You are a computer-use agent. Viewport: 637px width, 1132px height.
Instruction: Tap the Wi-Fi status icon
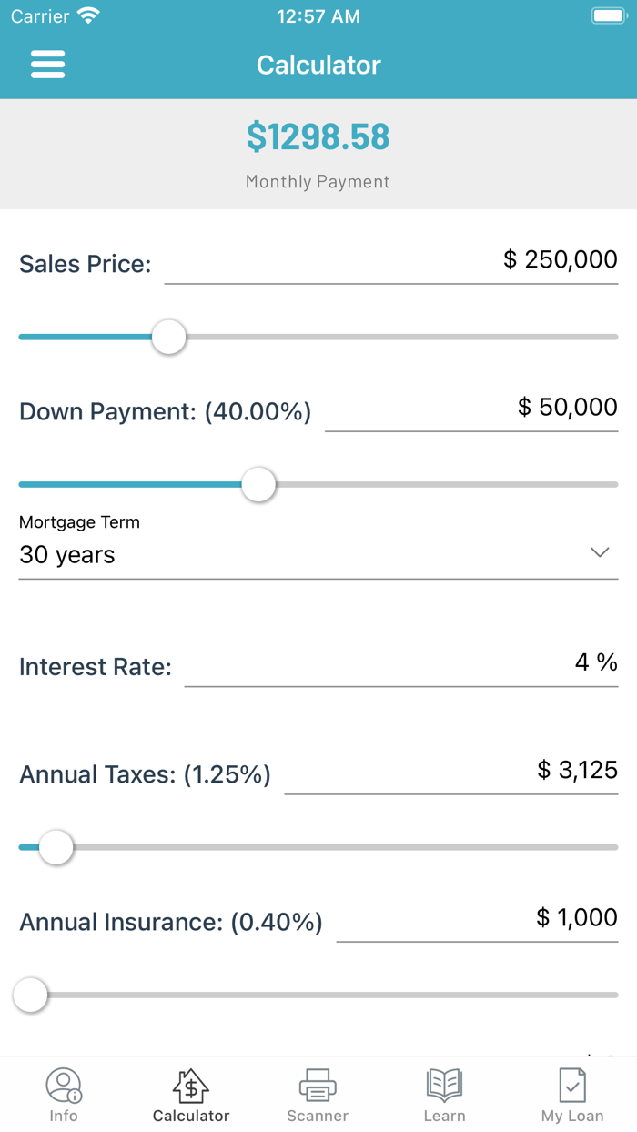pos(89,14)
